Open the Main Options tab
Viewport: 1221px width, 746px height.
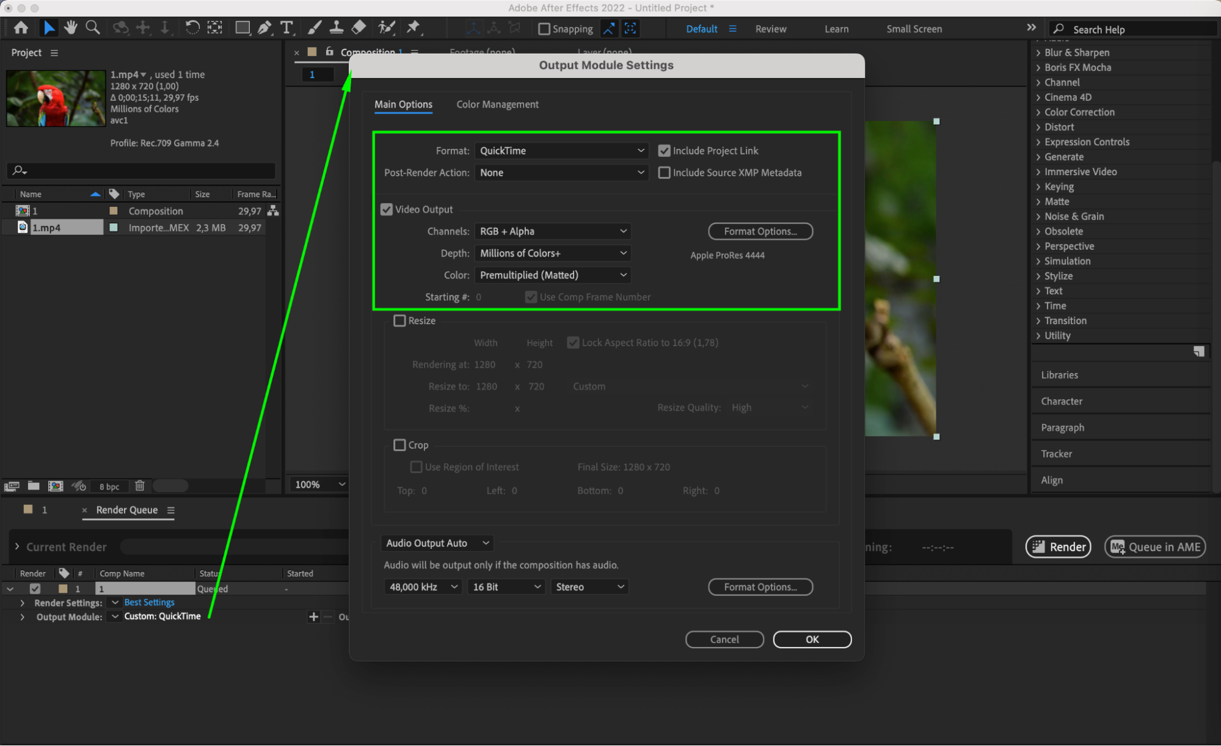[x=403, y=104]
